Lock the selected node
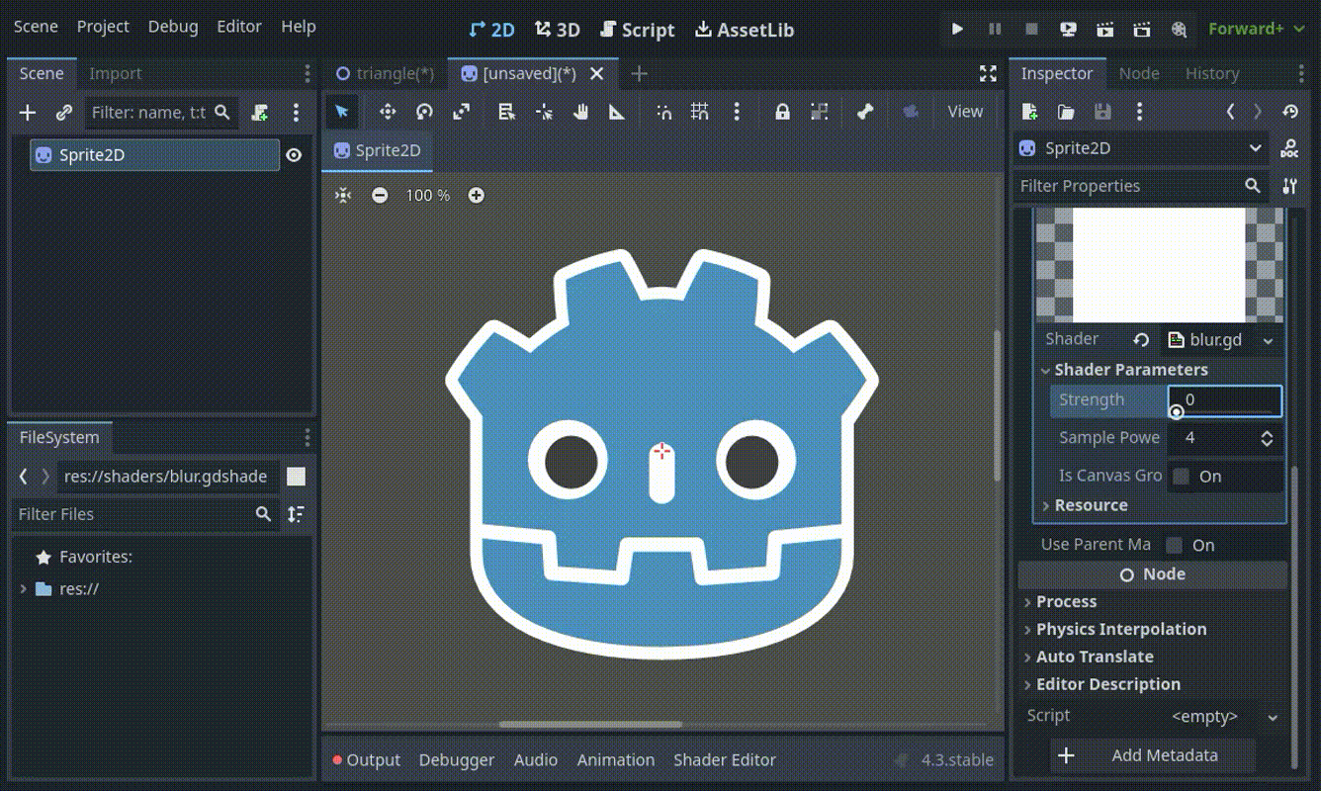Viewport: 1321px width, 791px height. pyautogui.click(x=782, y=112)
